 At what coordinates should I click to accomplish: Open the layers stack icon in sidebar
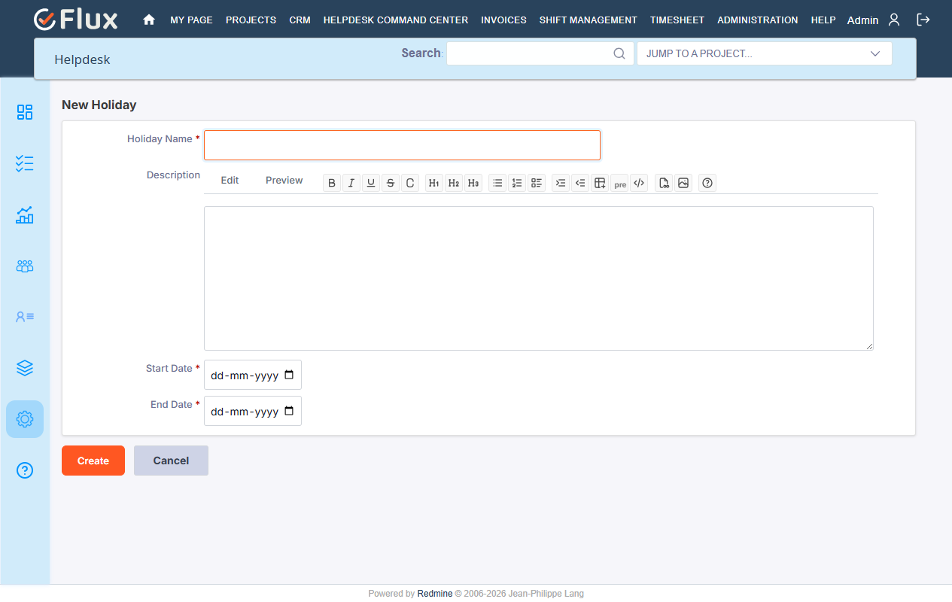coord(25,368)
